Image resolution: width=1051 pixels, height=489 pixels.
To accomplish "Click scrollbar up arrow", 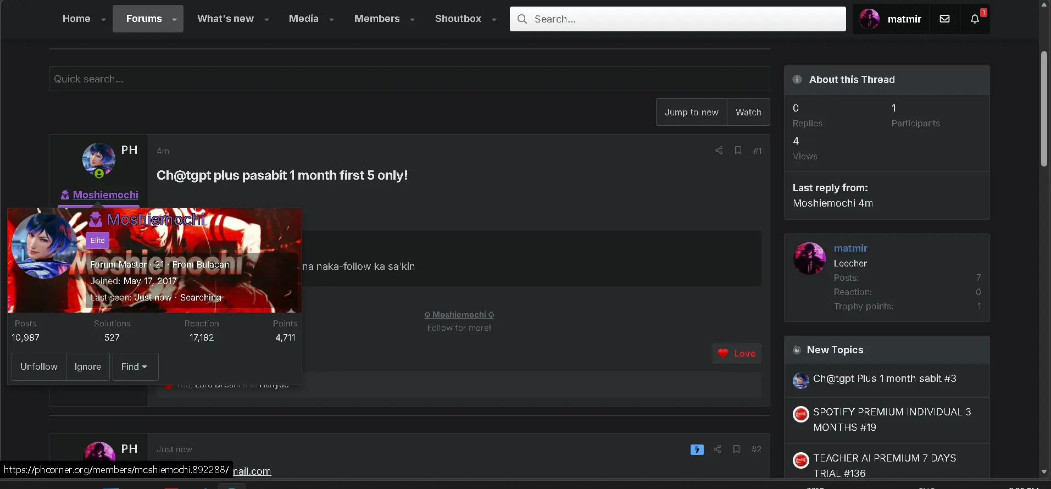I will point(1044,4).
